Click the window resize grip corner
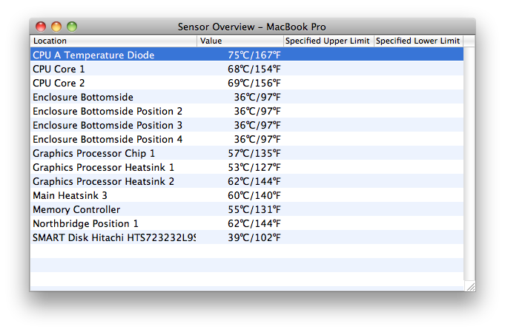The height and width of the screenshot is (332, 505). click(x=469, y=286)
